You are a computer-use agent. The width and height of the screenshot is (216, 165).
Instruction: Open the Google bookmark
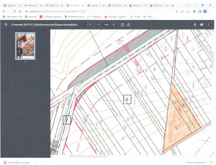(135, 17)
